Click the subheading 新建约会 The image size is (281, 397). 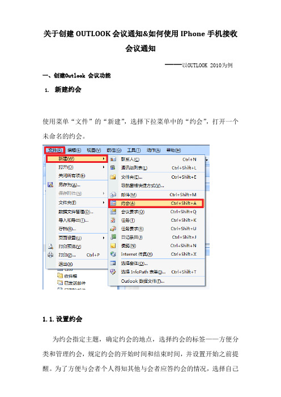[x=68, y=89]
